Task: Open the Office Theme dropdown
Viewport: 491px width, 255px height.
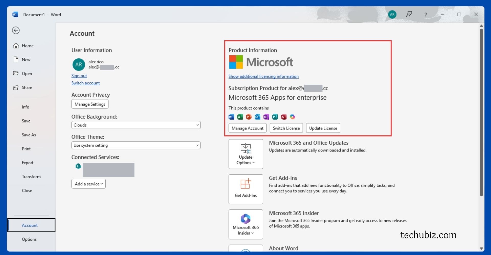Action: (136, 145)
